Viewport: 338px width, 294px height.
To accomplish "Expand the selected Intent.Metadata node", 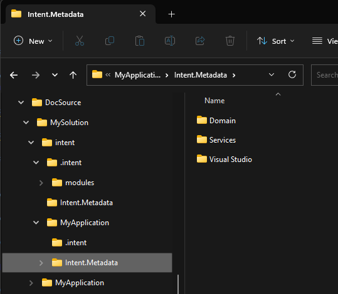I will pyautogui.click(x=41, y=263).
